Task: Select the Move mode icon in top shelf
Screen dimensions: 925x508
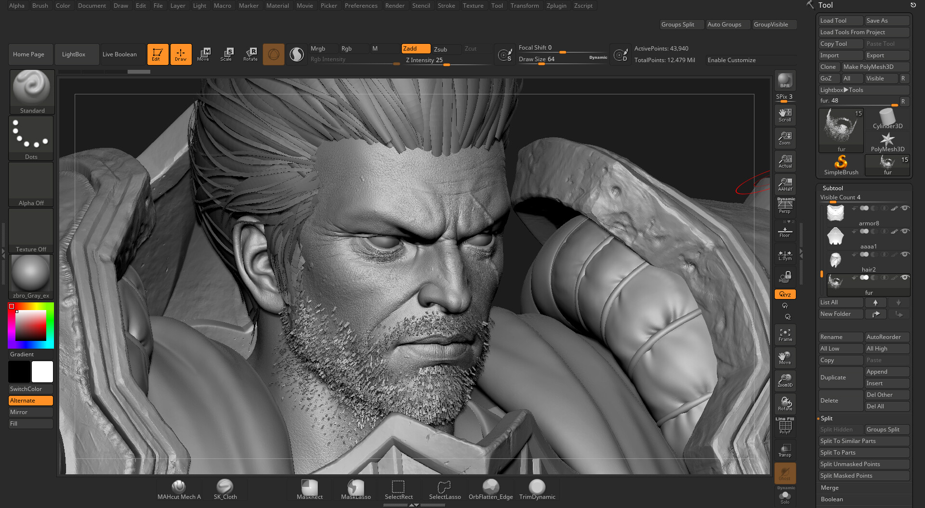Action: point(204,54)
